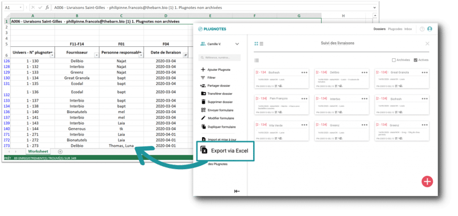Click Export via Excel button
The image size is (458, 216).
tap(225, 151)
